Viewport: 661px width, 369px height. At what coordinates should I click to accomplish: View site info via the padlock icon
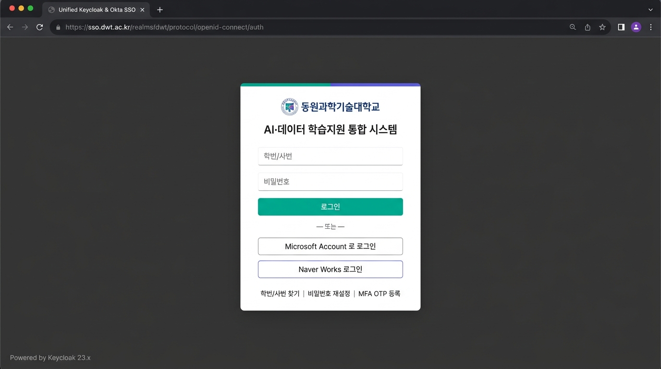(x=58, y=27)
